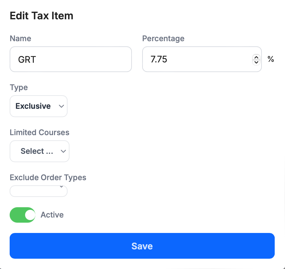Click the Active label text
This screenshot has height=269, width=285.
tap(52, 215)
